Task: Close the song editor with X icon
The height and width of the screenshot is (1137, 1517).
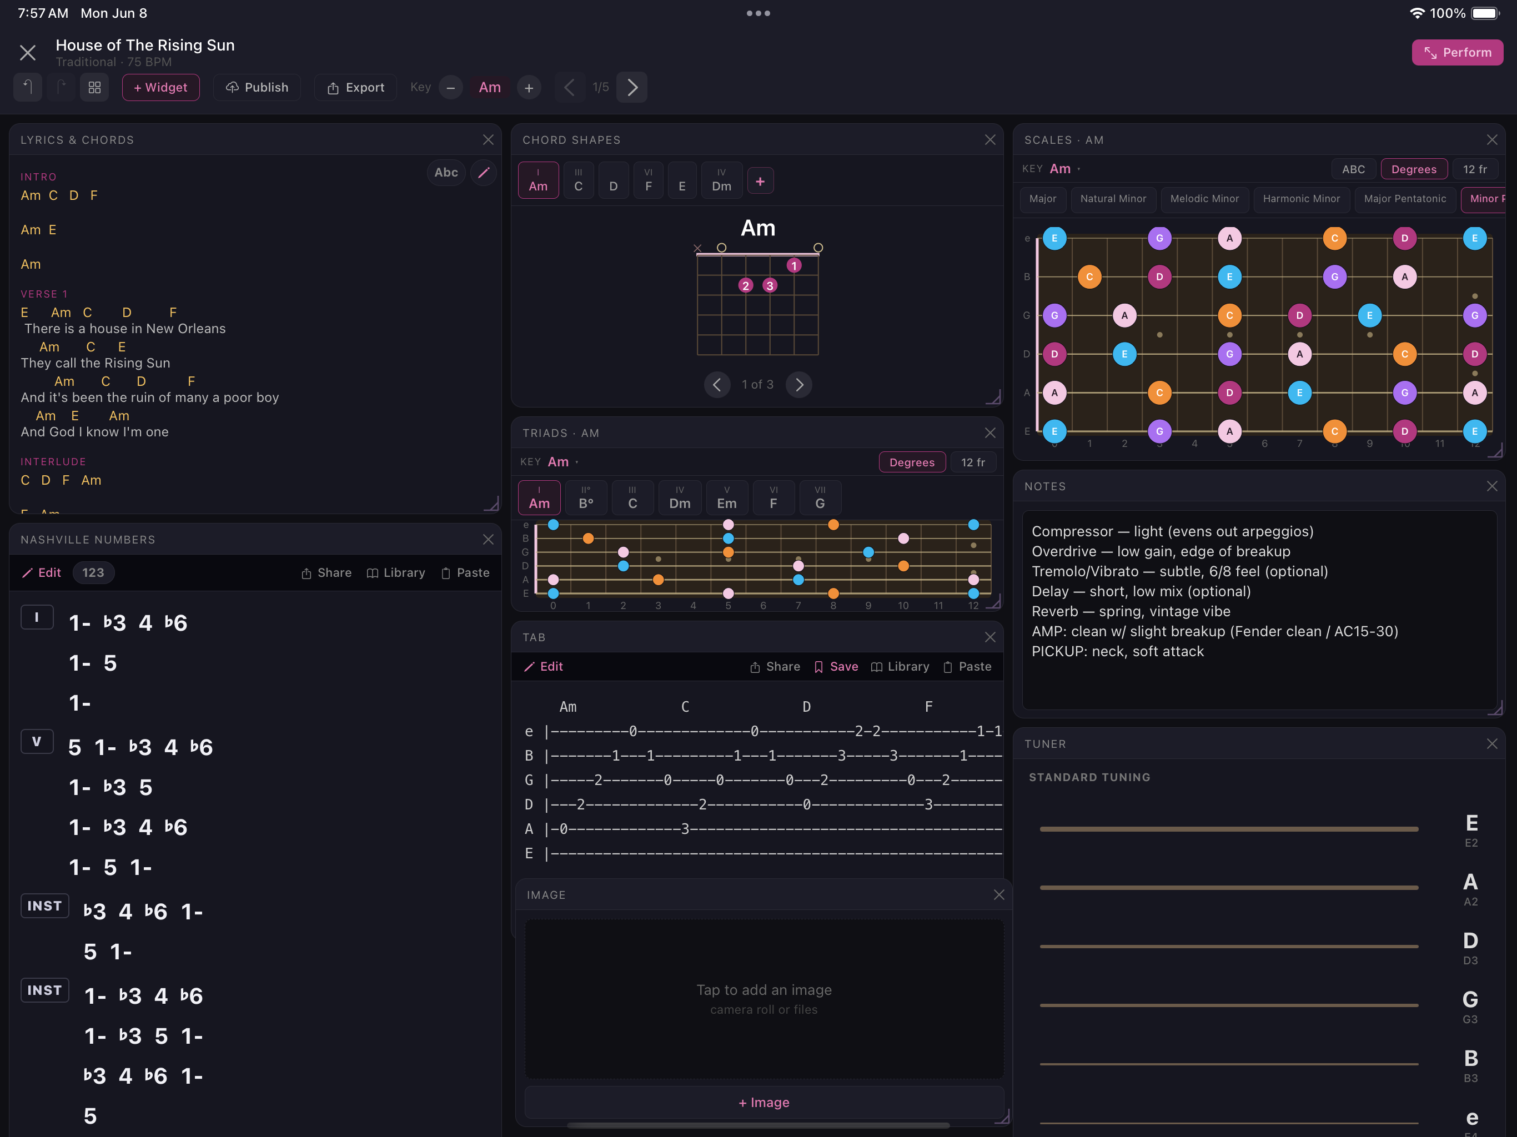Action: [x=27, y=53]
